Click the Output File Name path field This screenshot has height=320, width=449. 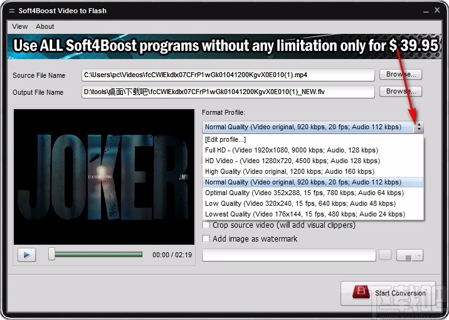pos(228,92)
